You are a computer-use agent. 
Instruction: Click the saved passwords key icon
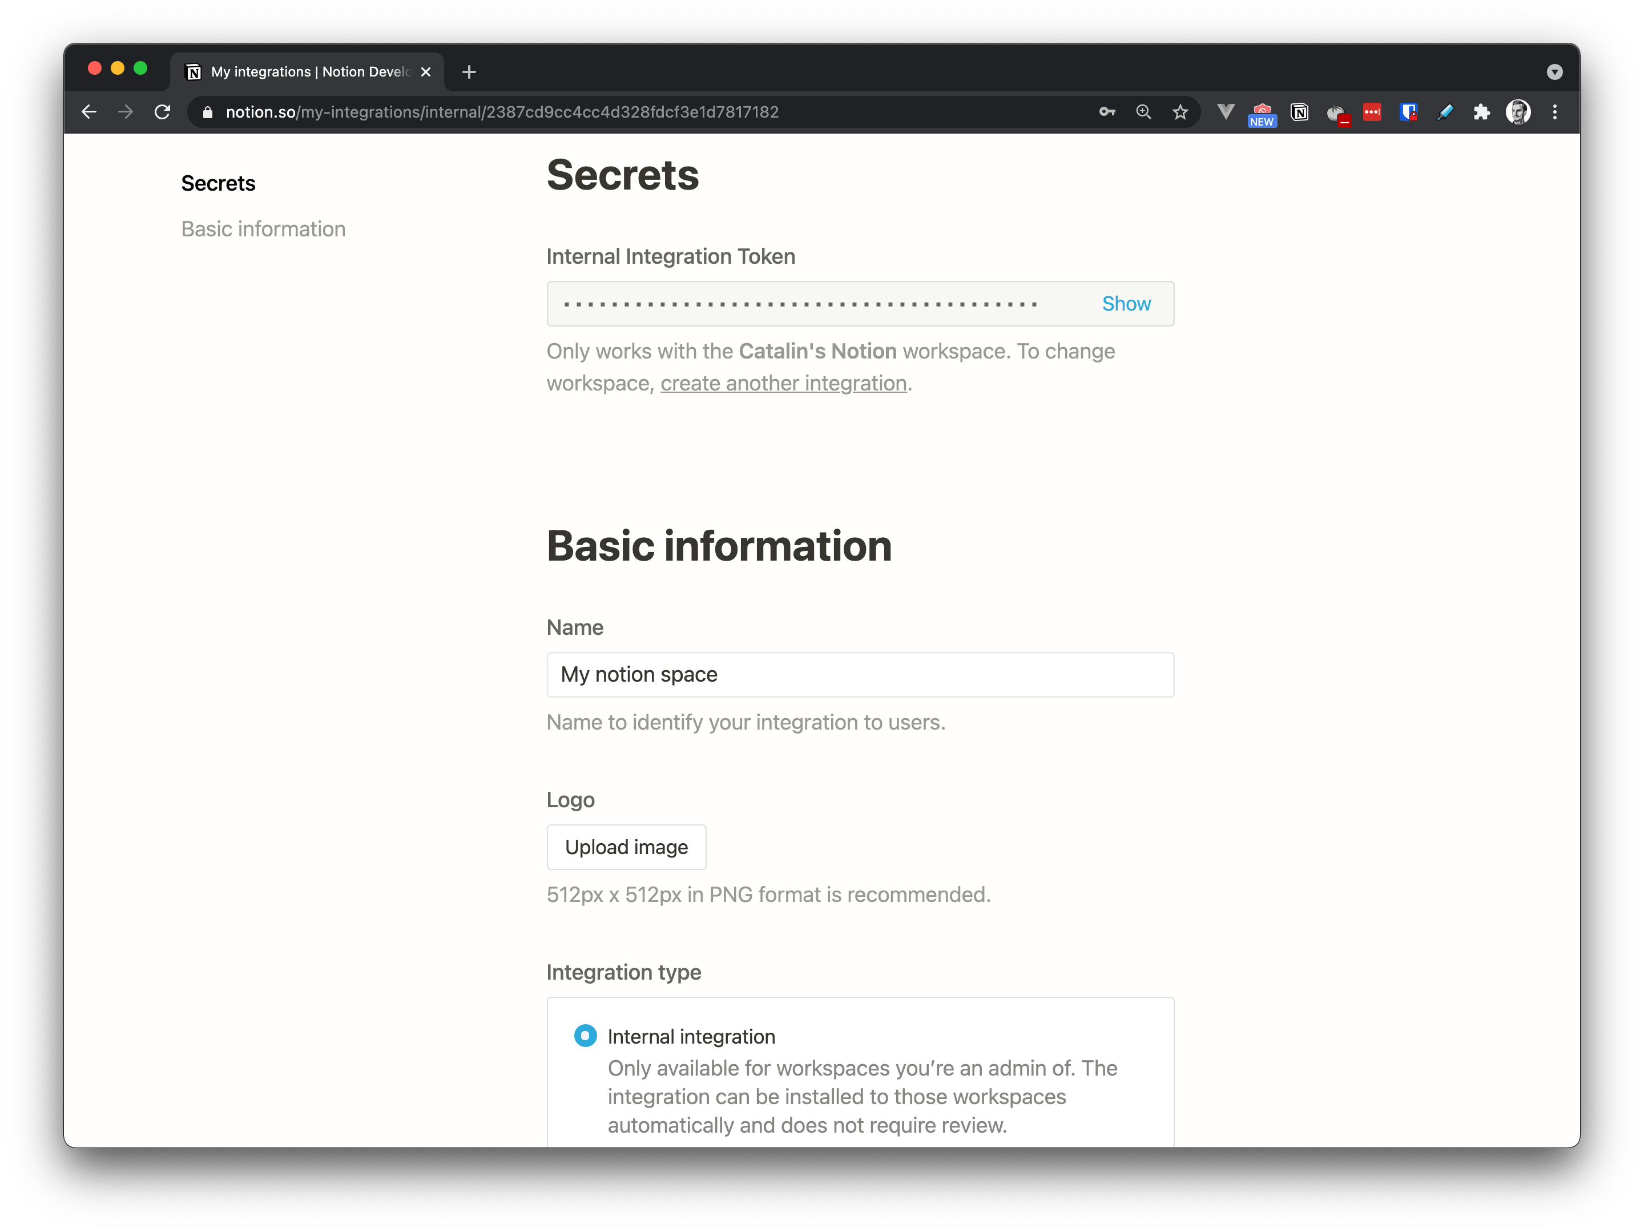tap(1107, 112)
